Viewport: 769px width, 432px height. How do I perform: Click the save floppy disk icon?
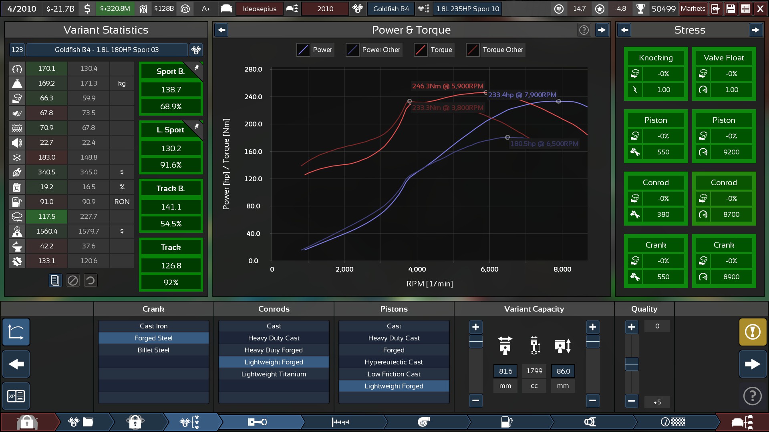[x=731, y=9]
